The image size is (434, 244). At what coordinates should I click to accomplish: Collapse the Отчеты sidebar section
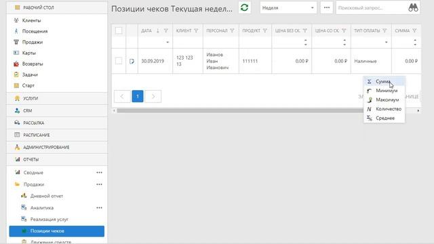[x=57, y=159]
